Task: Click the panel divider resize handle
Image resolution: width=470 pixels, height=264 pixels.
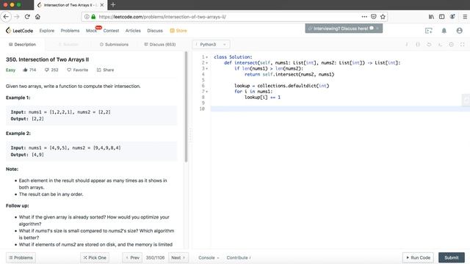Action: pos(190,135)
